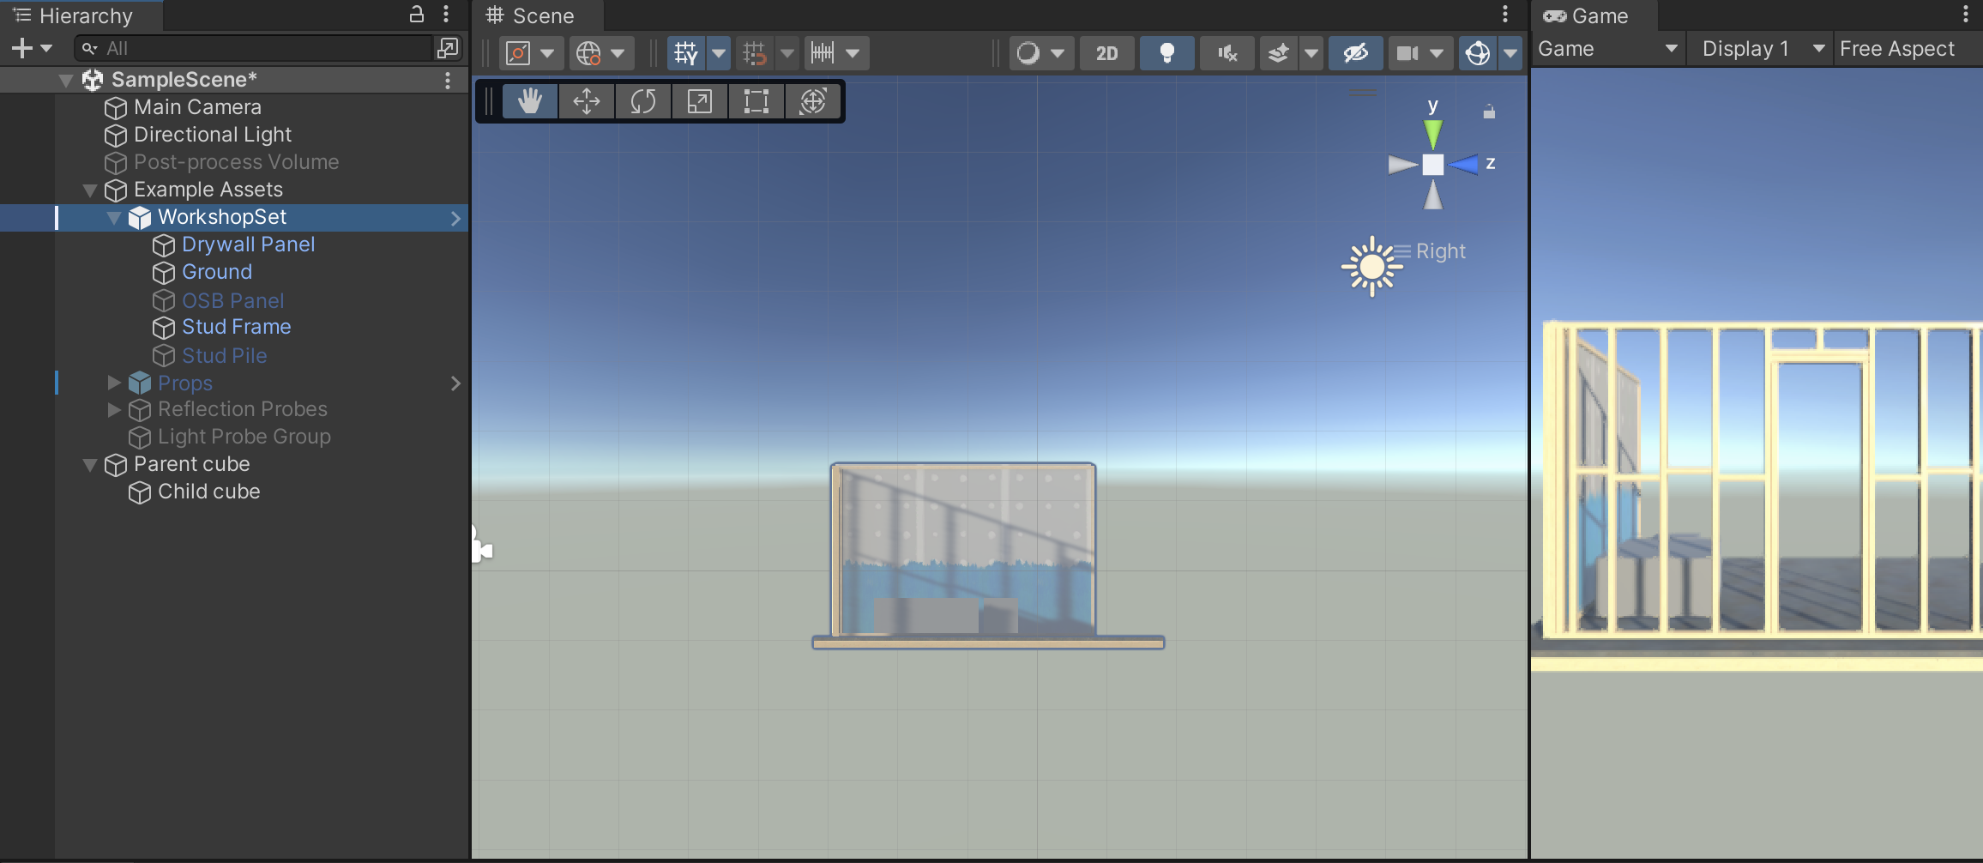Open effects toggle dropdown arrow
The image size is (1983, 863).
1311,53
